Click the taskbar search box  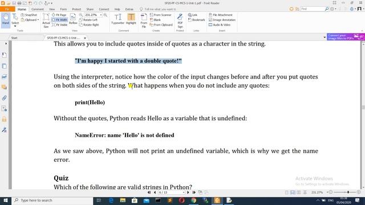52,200
